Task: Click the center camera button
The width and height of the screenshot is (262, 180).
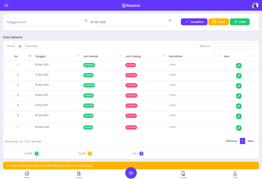Action: coord(131,173)
